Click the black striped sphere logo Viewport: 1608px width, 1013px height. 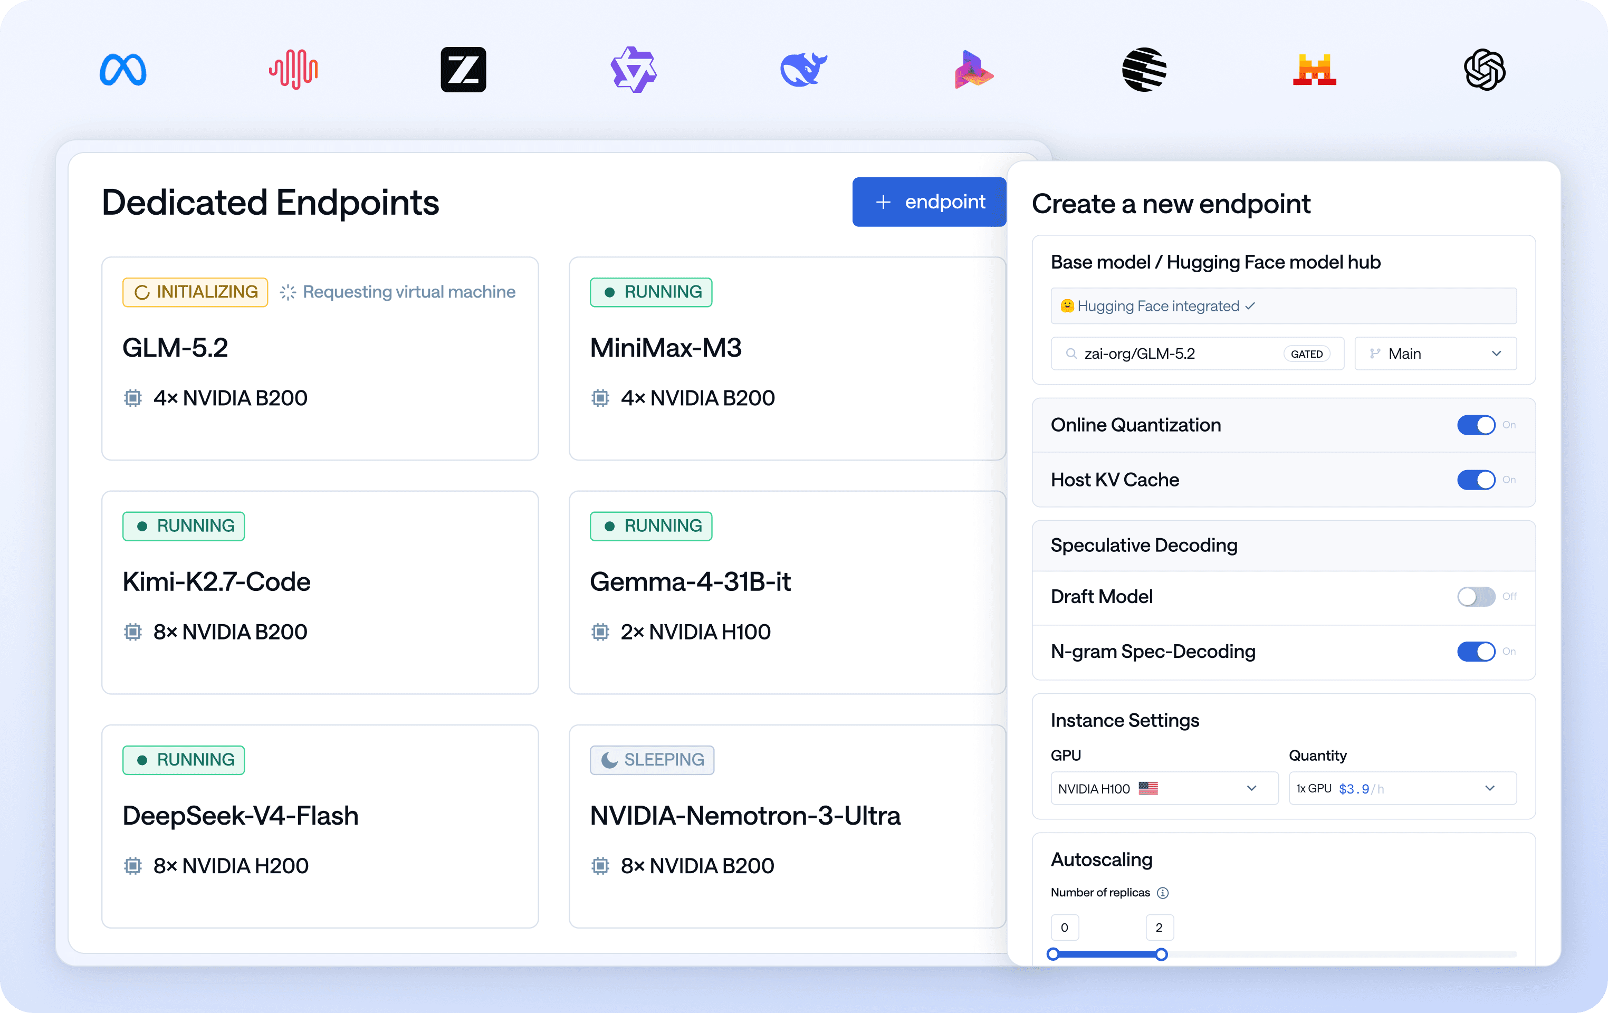pos(1144,70)
